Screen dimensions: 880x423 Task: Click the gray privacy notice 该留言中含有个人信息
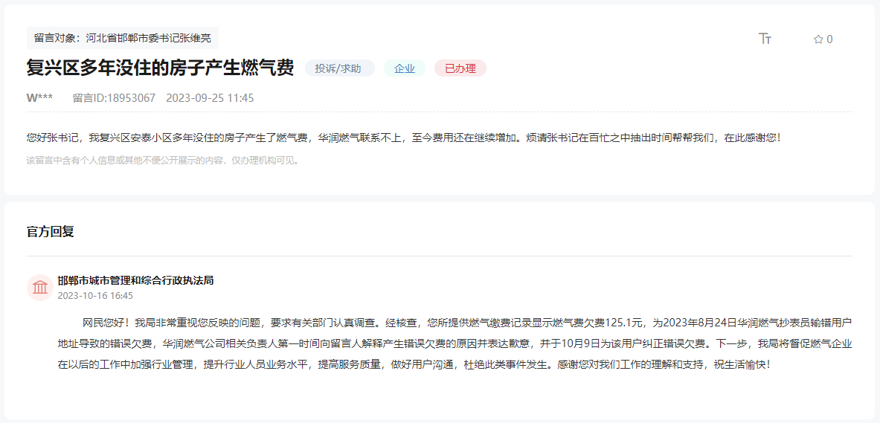pyautogui.click(x=164, y=161)
